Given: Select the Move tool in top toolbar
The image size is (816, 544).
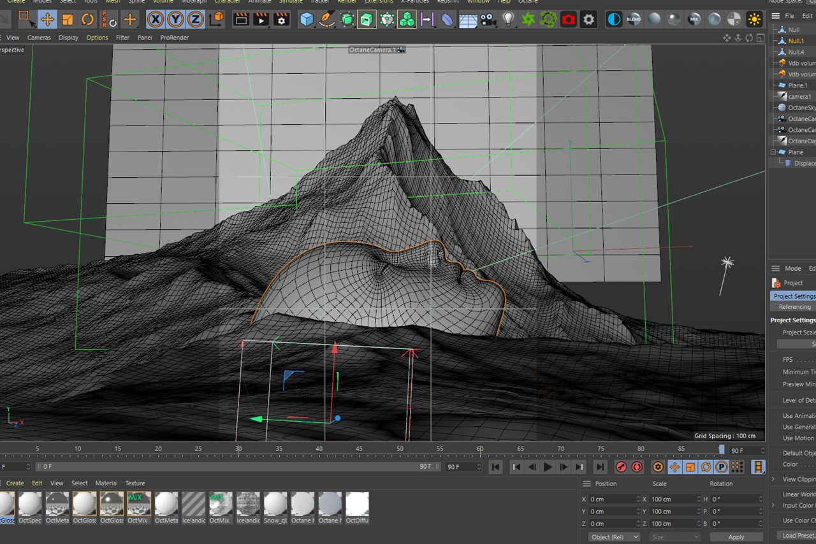Looking at the screenshot, I should [47, 19].
